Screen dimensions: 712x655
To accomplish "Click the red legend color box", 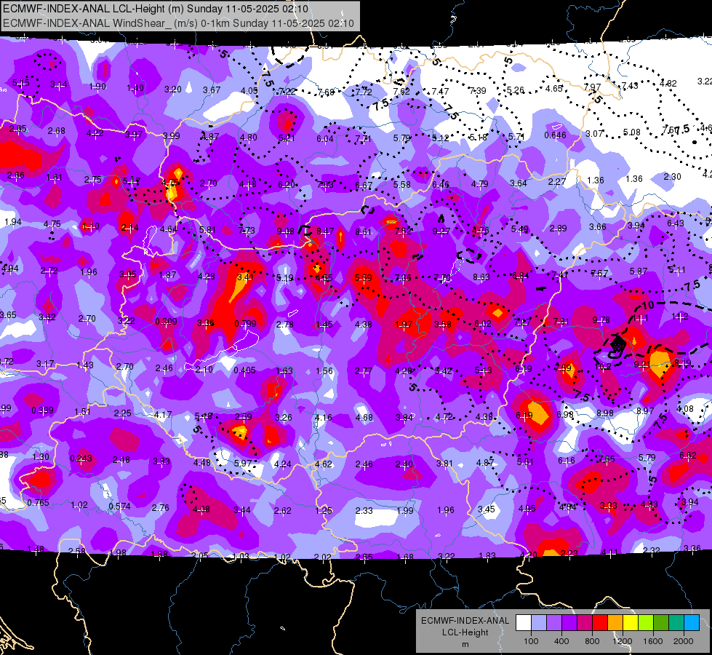I will 600,623.
